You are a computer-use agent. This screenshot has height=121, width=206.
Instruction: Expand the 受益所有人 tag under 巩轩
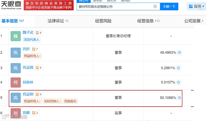point(32,56)
